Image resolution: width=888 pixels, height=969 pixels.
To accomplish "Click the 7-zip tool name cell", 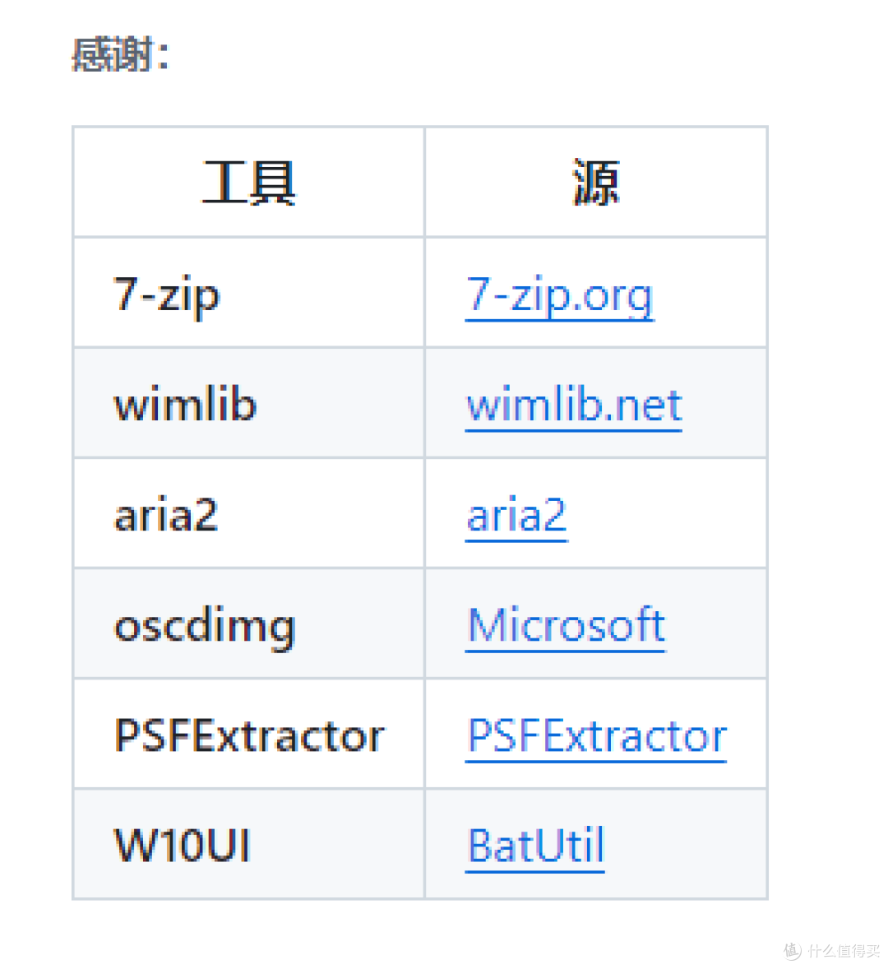I will (164, 294).
